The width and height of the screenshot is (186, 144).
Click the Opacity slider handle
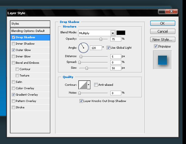(x=101, y=39)
